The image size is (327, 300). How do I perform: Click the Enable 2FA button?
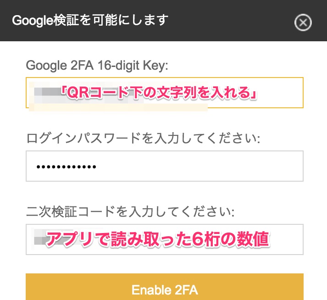tap(164, 289)
